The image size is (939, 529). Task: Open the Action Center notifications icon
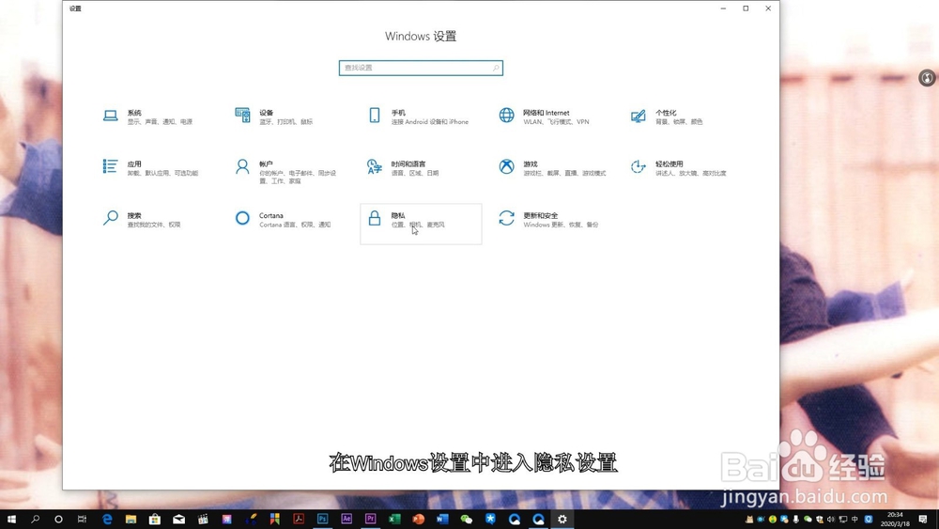point(923,520)
